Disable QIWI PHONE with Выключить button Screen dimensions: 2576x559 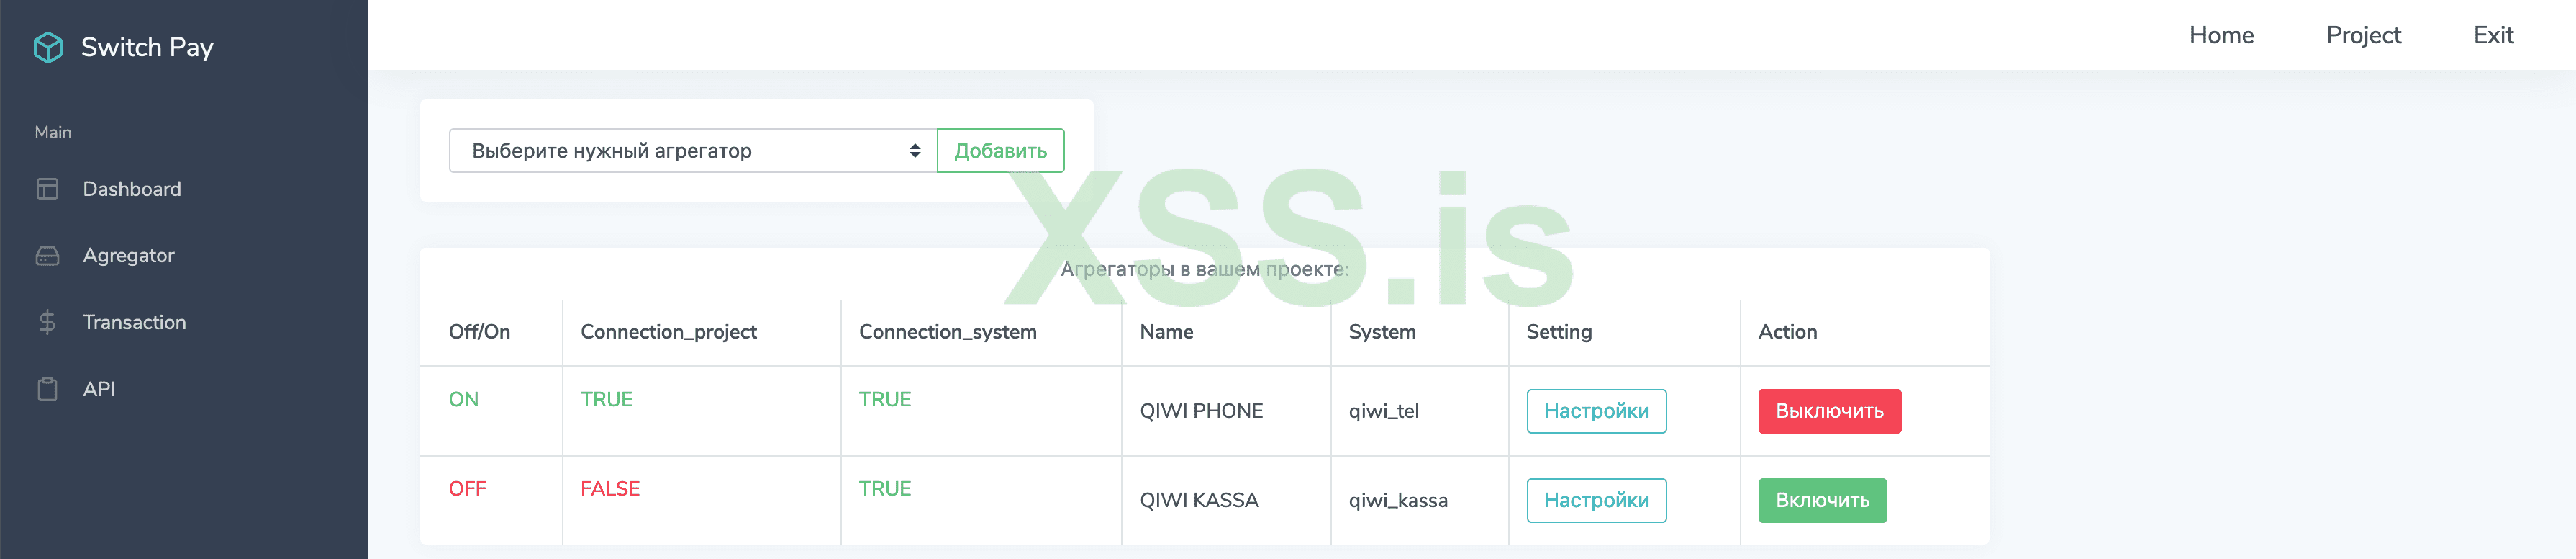[1829, 412]
